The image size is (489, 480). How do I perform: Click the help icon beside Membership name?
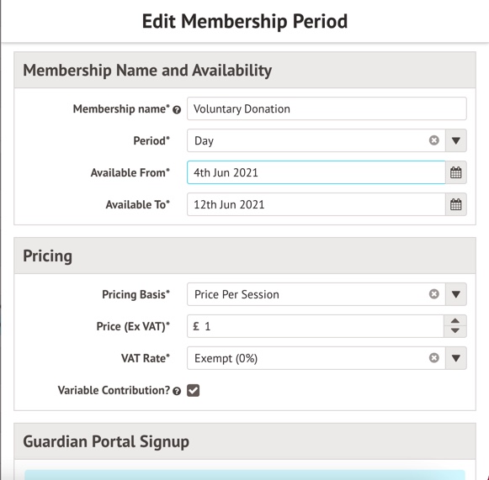coord(177,110)
